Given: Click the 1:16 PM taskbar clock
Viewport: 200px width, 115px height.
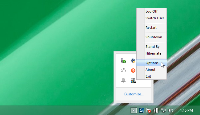Looking at the screenshot, I should pyautogui.click(x=186, y=110).
